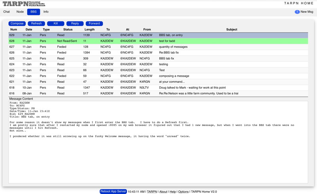
Task: Open the New Msg notification badge
Action: 297,12
